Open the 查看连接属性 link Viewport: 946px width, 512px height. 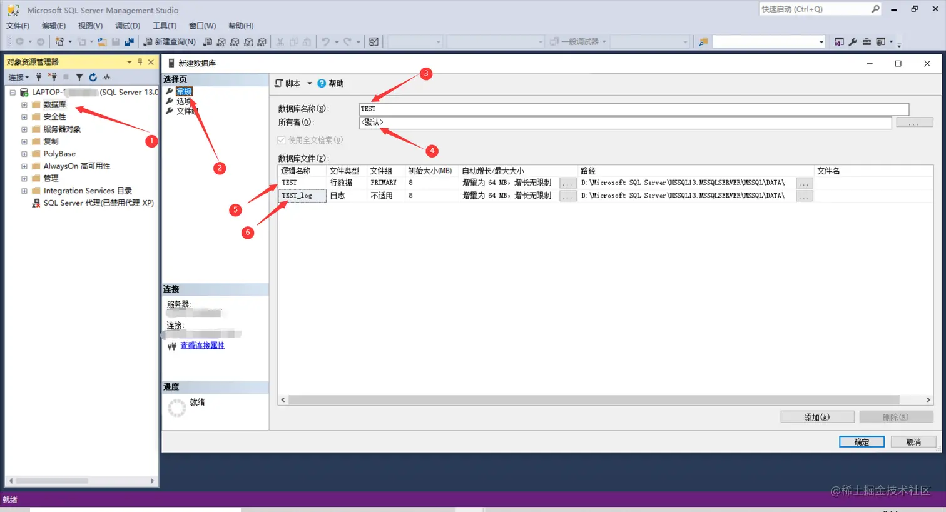pos(202,345)
